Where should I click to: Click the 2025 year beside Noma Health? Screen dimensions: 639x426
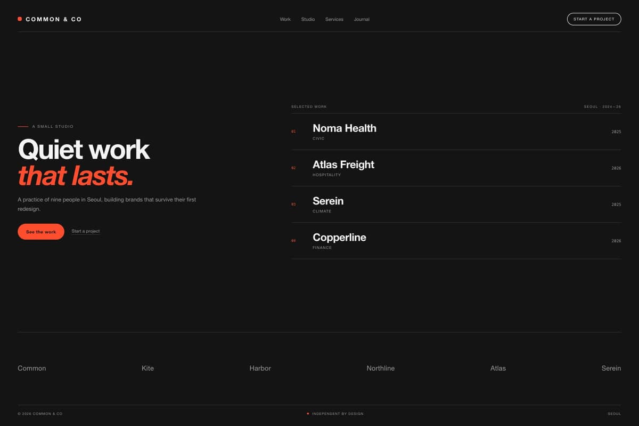tap(616, 132)
